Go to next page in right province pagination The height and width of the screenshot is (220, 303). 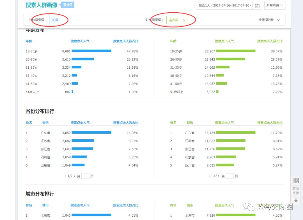219,176
